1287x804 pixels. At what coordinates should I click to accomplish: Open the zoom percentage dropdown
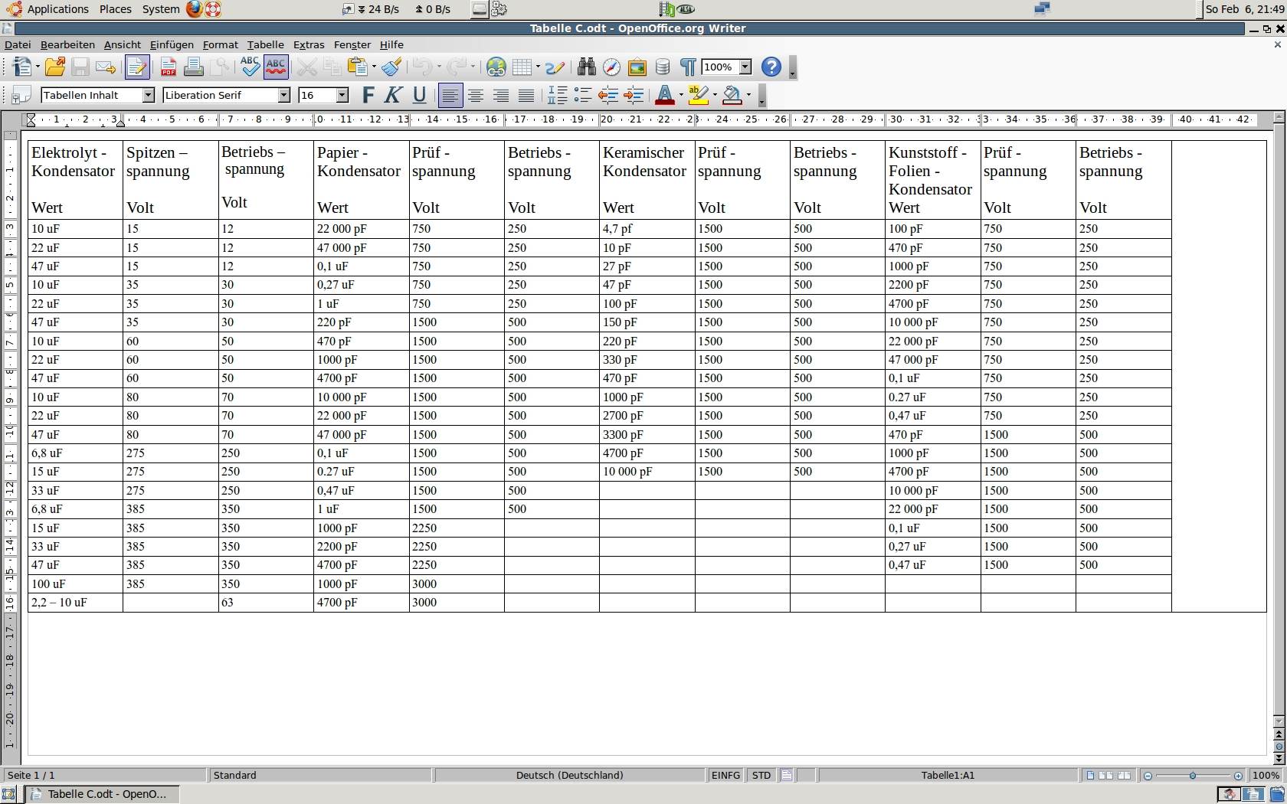[745, 67]
